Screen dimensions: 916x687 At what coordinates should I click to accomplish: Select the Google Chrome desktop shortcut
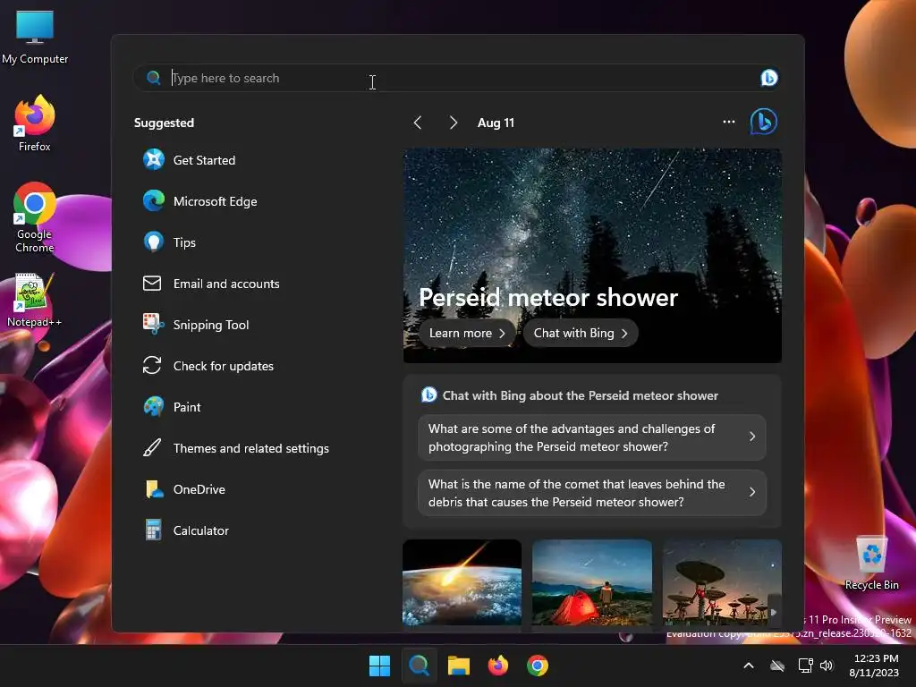coord(35,217)
